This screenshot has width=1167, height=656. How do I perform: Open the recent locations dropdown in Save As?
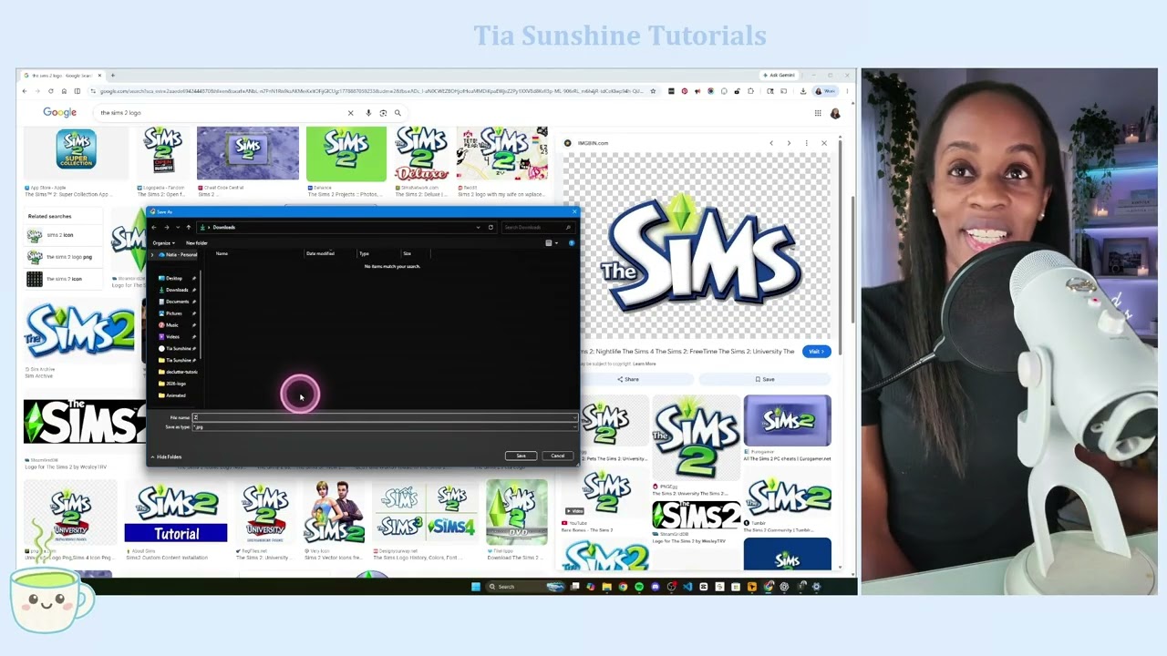(178, 227)
